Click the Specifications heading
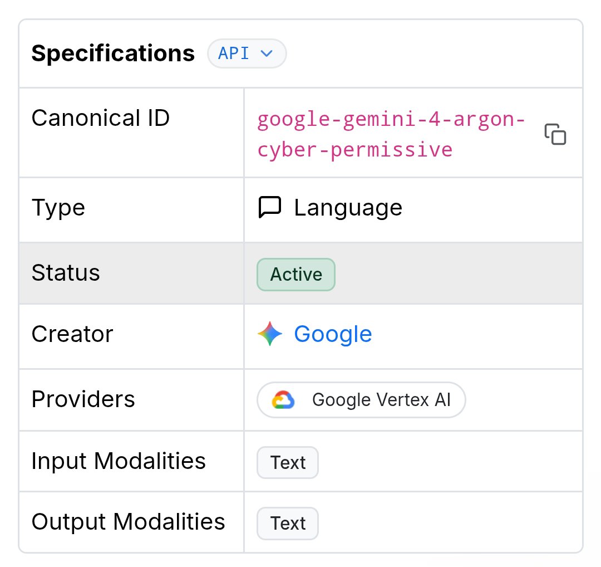Screen dimensions: 601x567 pyautogui.click(x=113, y=53)
